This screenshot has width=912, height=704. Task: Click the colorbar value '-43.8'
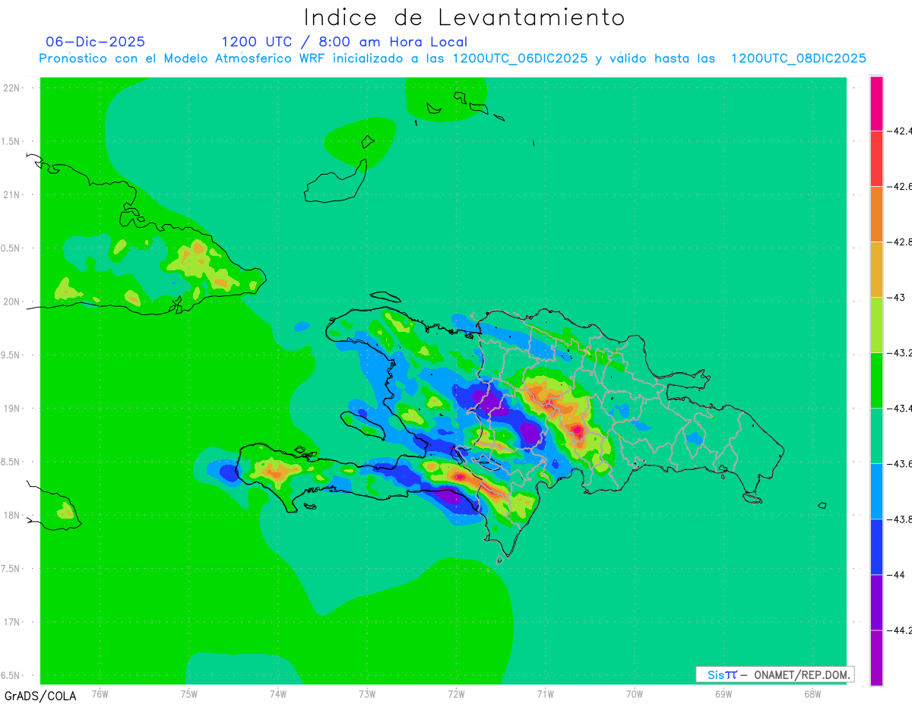click(900, 519)
